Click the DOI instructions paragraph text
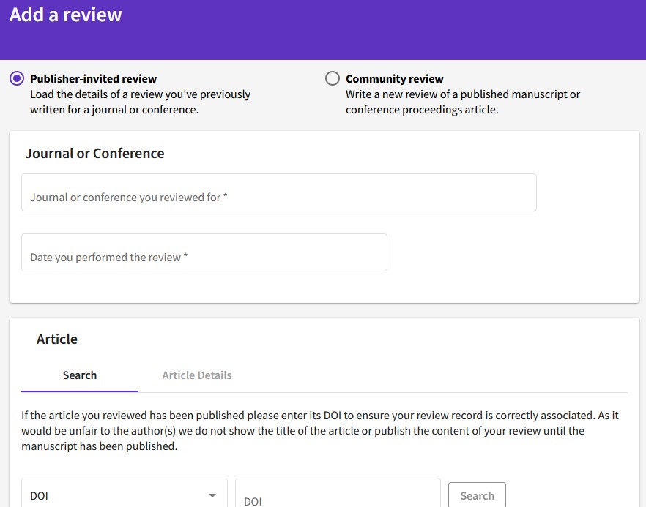Screen dimensions: 646x507 [x=320, y=430]
